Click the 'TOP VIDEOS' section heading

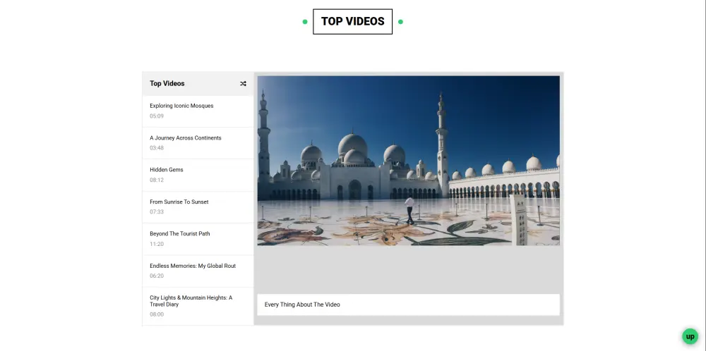352,21
